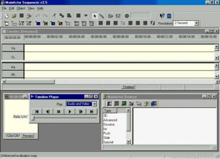Viewport: 220px width, 159px height.
Task: Click the blue info book icon
Action: pos(169,16)
